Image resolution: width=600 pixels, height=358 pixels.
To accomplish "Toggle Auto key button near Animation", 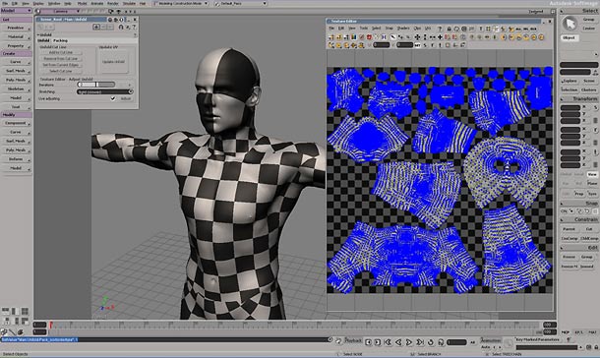I will 485,347.
